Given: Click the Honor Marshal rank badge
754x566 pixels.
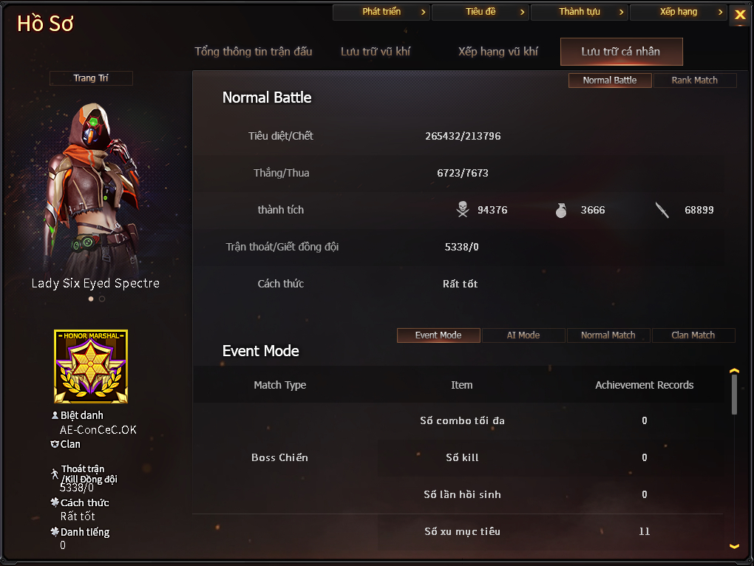Looking at the screenshot, I should 91,366.
